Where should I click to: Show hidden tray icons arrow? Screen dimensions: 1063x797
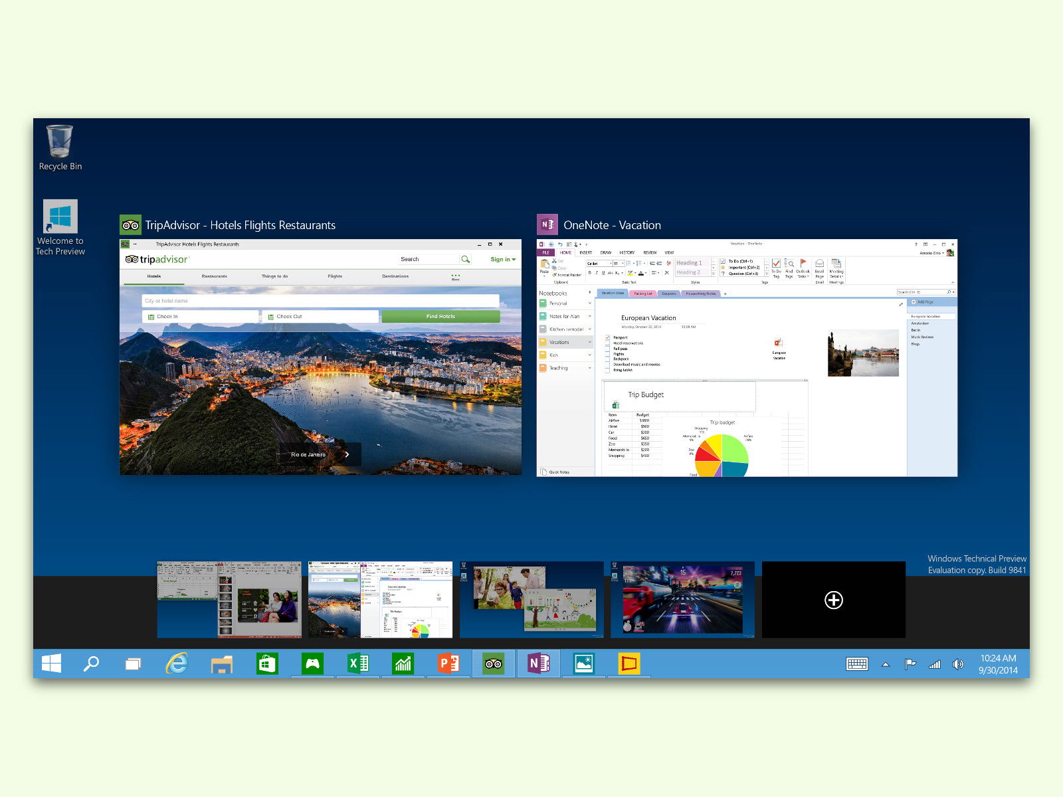[886, 664]
